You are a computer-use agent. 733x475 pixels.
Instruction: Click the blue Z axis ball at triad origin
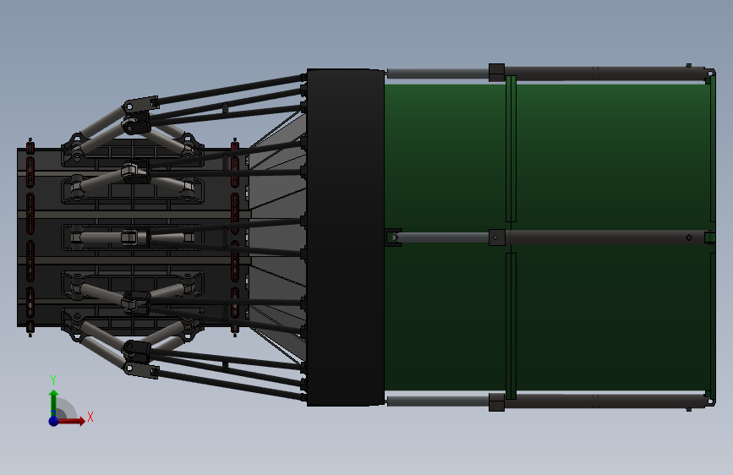pyautogui.click(x=54, y=421)
